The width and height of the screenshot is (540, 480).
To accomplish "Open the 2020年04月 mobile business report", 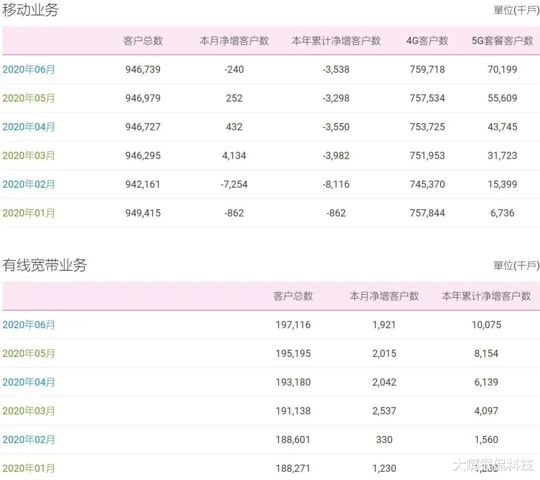I will coord(27,127).
